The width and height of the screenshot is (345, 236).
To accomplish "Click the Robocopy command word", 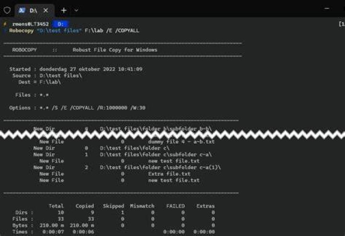I will click(x=22, y=31).
